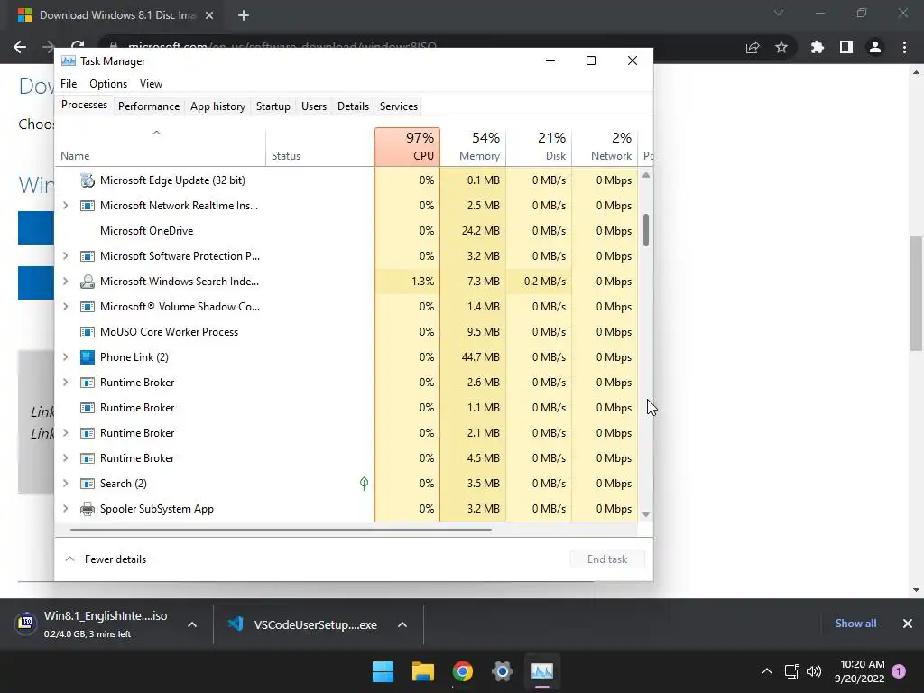This screenshot has height=693, width=924.
Task: Open File Explorer from the taskbar
Action: pos(423,671)
